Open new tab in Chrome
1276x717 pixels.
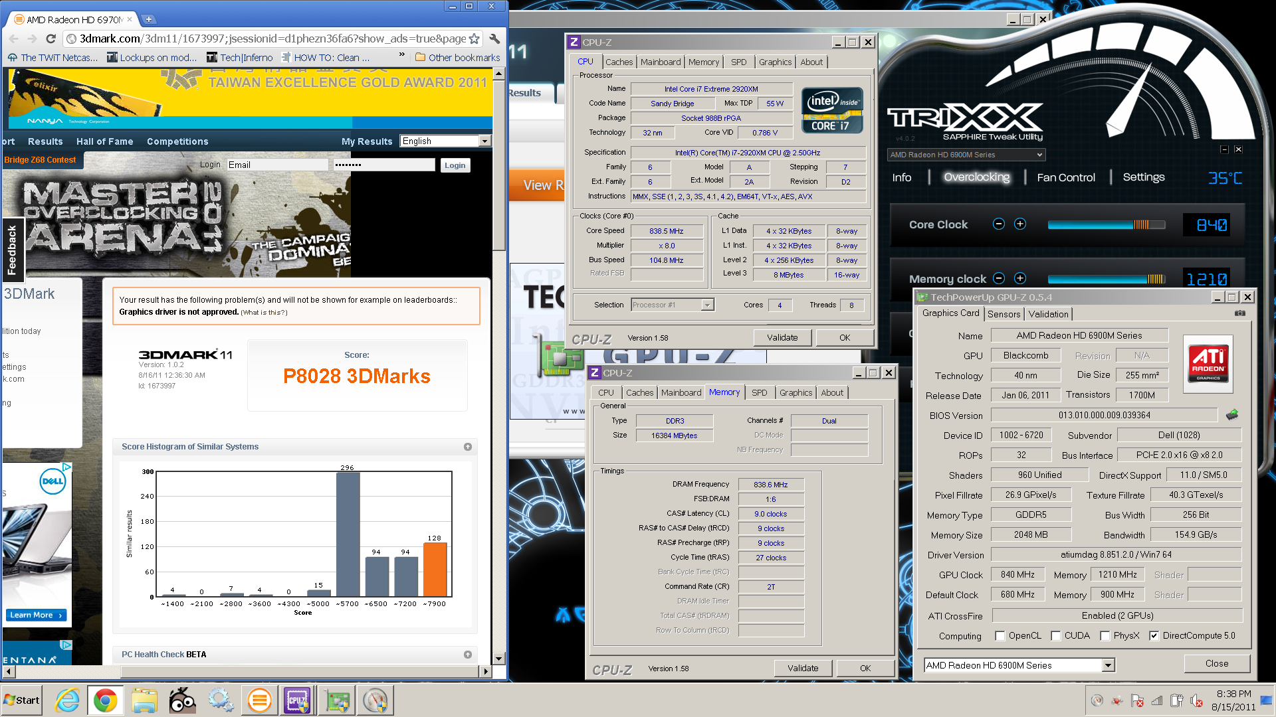[x=149, y=19]
